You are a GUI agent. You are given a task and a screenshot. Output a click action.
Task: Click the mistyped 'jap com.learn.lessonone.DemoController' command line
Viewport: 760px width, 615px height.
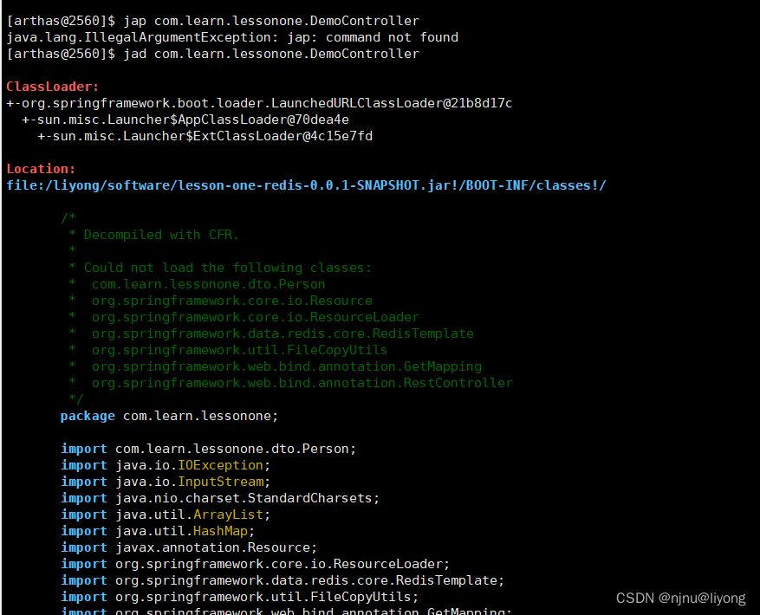213,21
